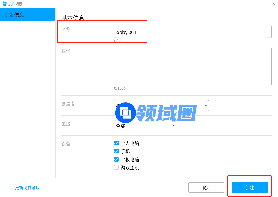Click the Roblox Studio logo in title bar
This screenshot has height=197, width=278.
point(5,4)
